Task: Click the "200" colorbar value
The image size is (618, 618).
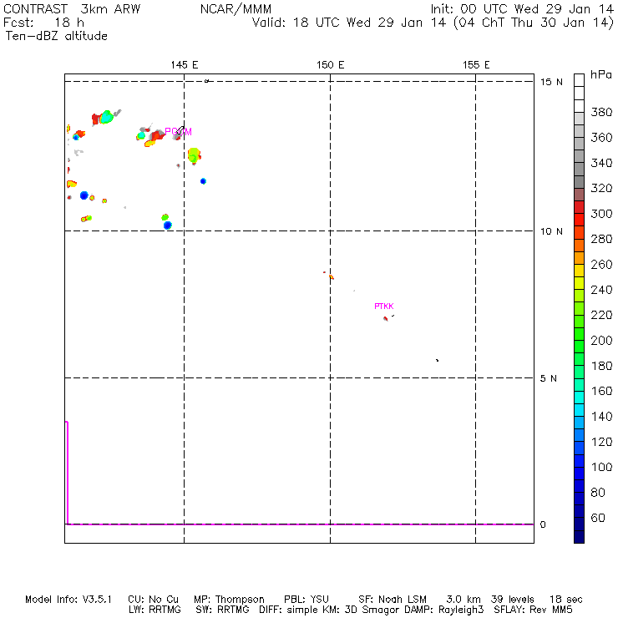Action: tap(601, 341)
